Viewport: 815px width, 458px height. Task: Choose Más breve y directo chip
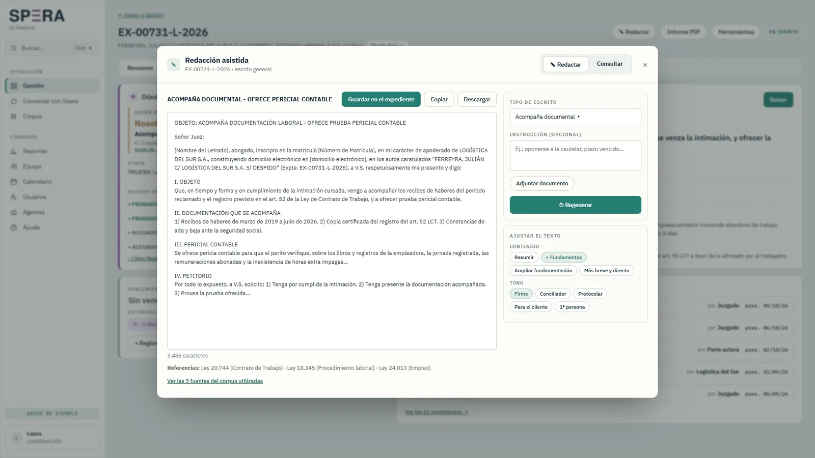tap(607, 271)
